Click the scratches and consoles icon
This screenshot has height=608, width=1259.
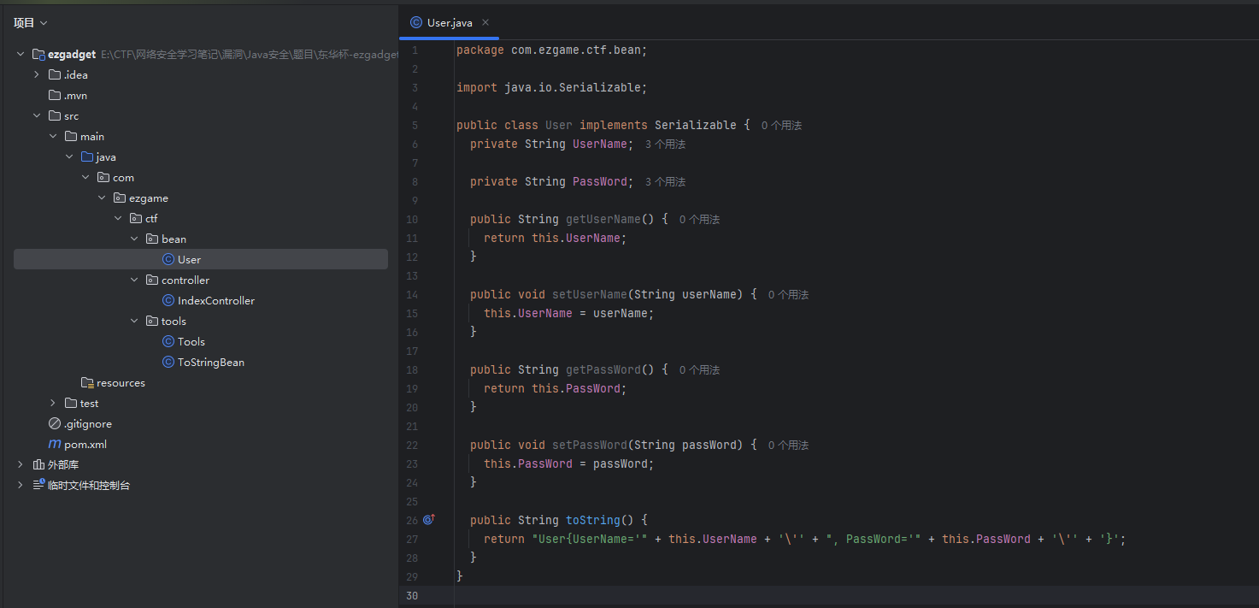point(38,485)
